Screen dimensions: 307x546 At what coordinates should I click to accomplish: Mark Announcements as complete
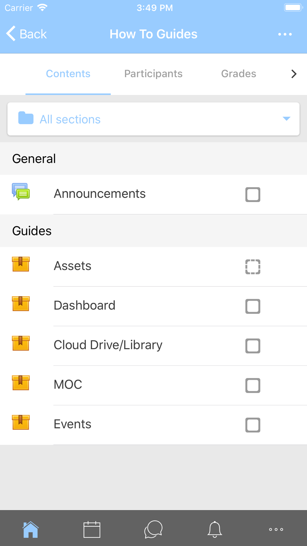(253, 194)
